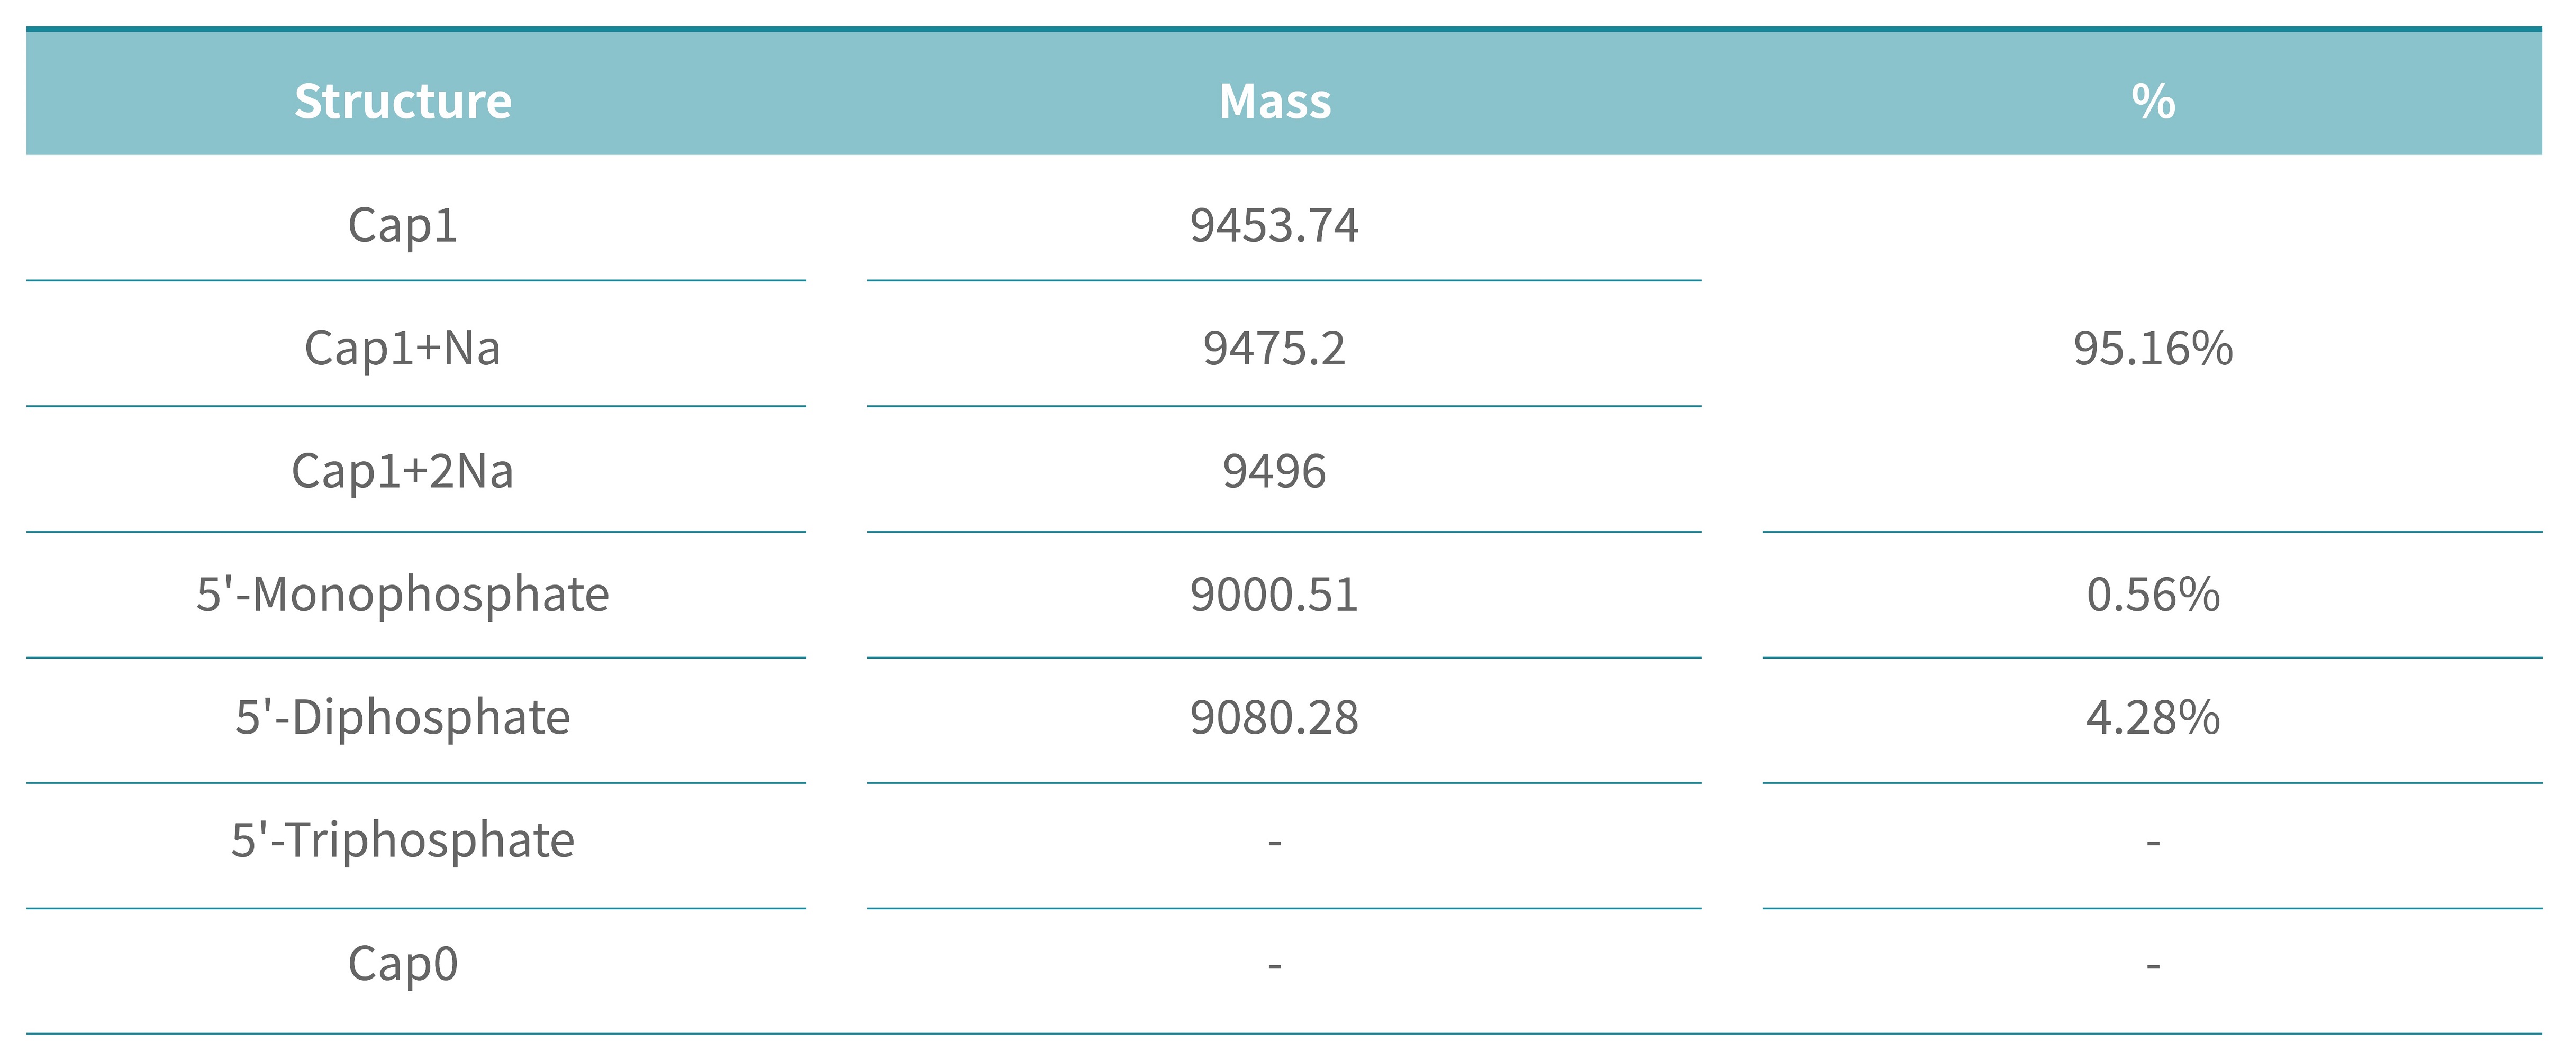Click the 95.16% percentage cell
The width and height of the screenshot is (2576, 1060).
(x=2153, y=348)
